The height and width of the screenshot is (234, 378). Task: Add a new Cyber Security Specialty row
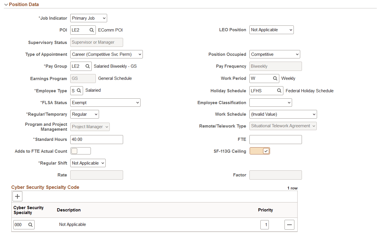(17, 196)
